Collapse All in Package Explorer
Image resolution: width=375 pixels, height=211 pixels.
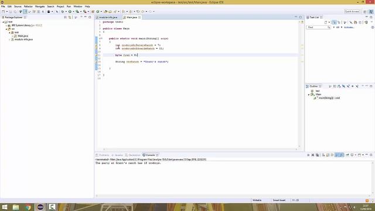[65, 17]
